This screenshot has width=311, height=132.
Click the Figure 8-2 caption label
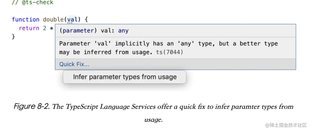tap(32, 106)
